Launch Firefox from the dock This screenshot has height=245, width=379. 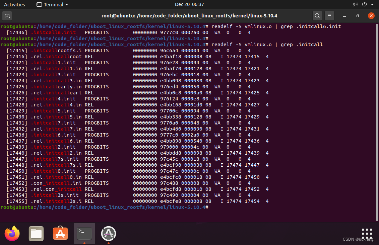pos(12,233)
